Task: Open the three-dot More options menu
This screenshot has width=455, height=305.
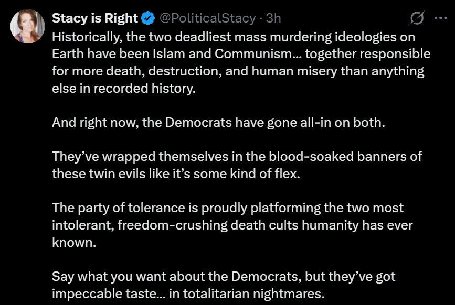Action: point(440,18)
